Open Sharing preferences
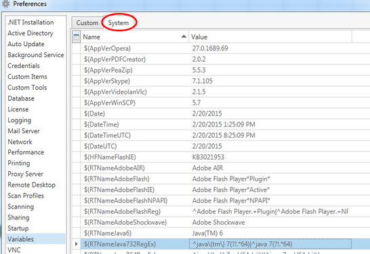The width and height of the screenshot is (370, 254). [19, 217]
